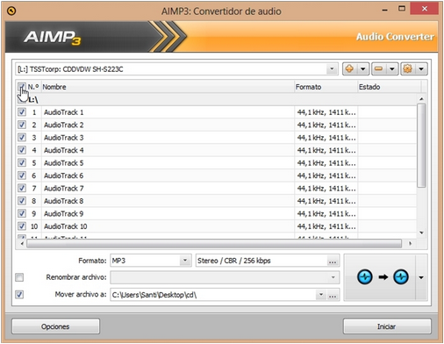Select the AudioTrack 1 row name

[x=64, y=112]
